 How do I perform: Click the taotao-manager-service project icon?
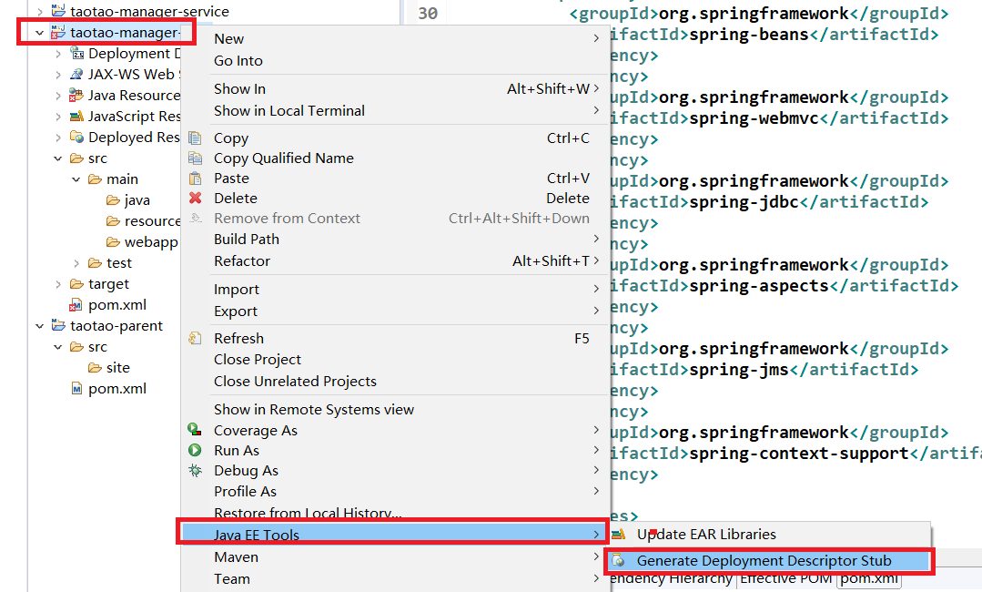(59, 11)
